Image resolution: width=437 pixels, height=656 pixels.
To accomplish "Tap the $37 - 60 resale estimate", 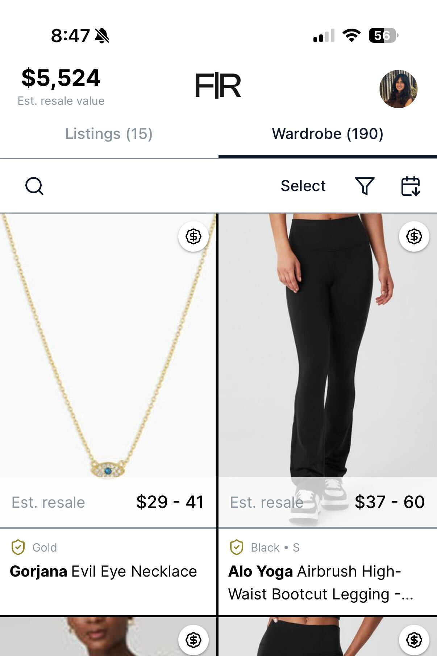I will click(390, 502).
